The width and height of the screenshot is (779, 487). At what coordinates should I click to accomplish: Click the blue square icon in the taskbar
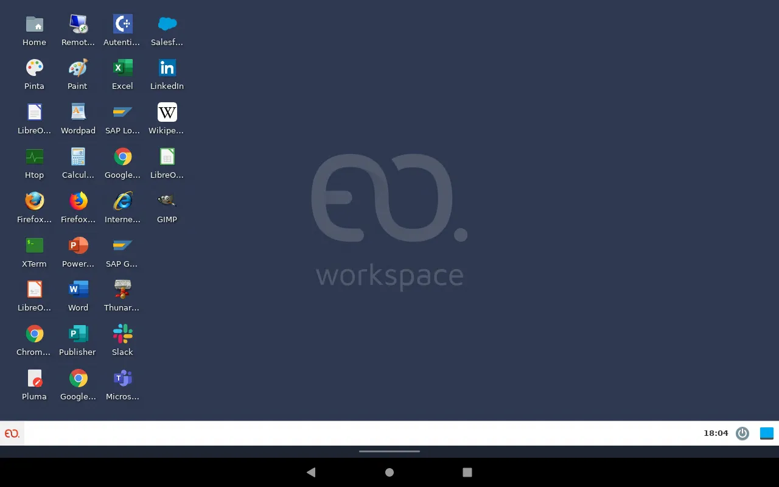click(x=767, y=433)
